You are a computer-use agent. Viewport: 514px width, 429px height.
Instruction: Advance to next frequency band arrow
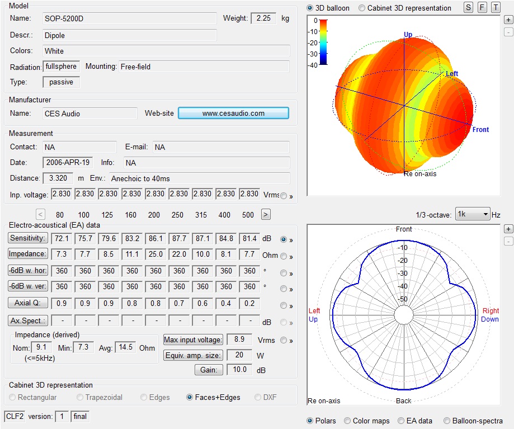tap(266, 214)
